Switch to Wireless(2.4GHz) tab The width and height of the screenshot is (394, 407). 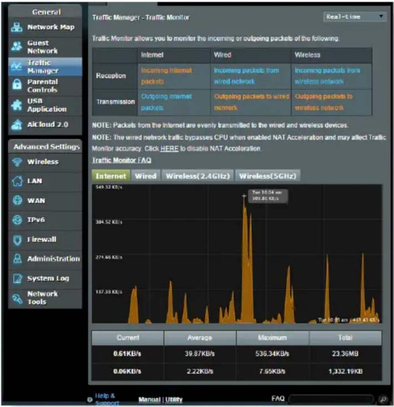198,176
